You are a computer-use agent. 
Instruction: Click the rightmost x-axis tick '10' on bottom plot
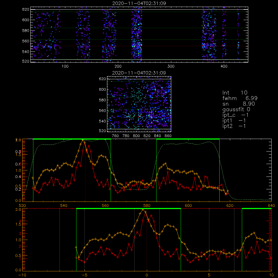[x=271, y=275]
